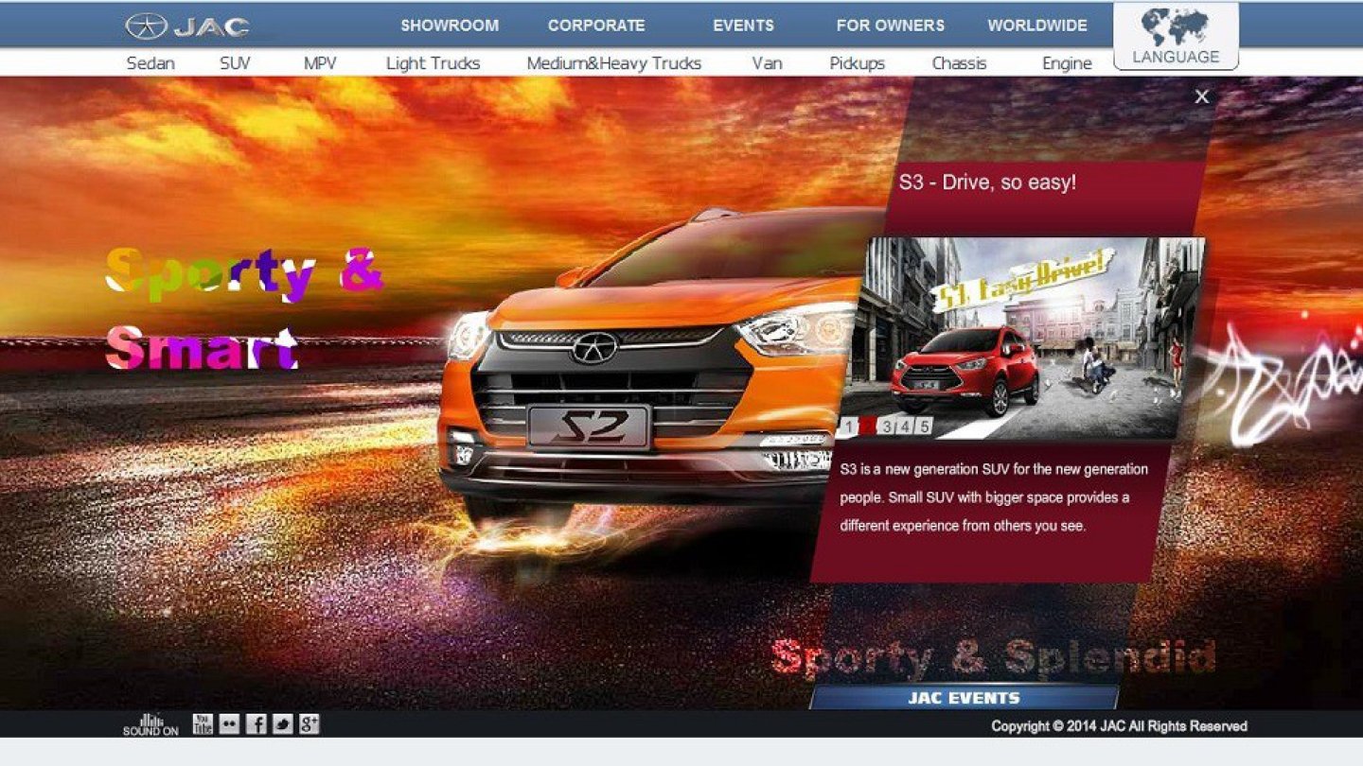Select slide 4 in the events carousel
The width and height of the screenshot is (1363, 766).
pos(905,427)
